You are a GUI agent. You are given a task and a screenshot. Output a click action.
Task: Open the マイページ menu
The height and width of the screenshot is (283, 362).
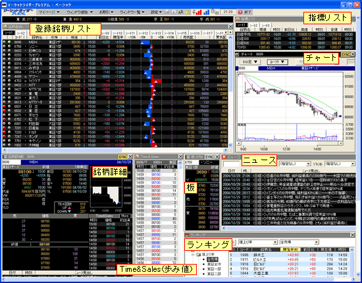point(49,12)
